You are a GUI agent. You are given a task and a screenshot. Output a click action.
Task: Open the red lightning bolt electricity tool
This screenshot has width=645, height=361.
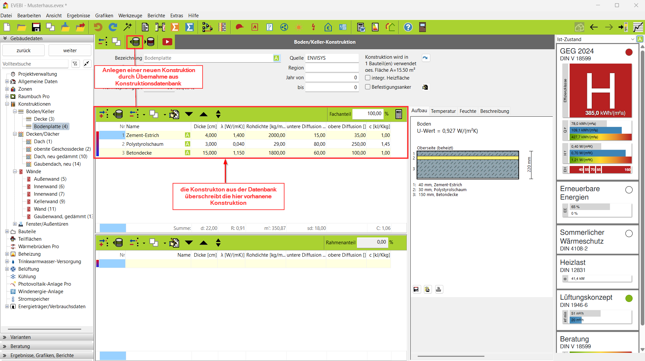point(313,27)
